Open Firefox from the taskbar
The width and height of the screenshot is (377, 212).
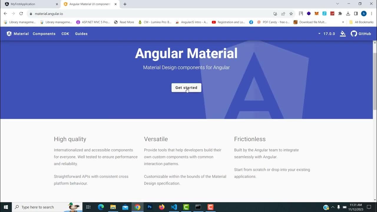tap(162, 207)
